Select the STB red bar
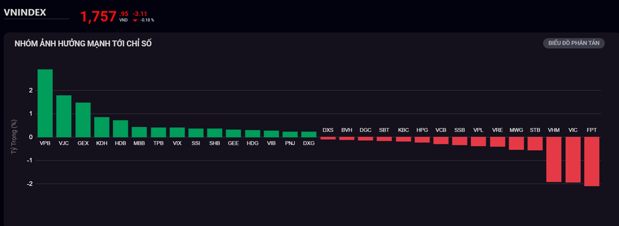 pos(535,144)
